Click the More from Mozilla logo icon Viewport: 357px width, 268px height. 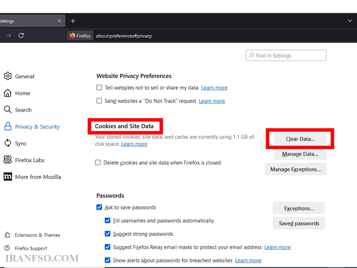pyautogui.click(x=8, y=177)
